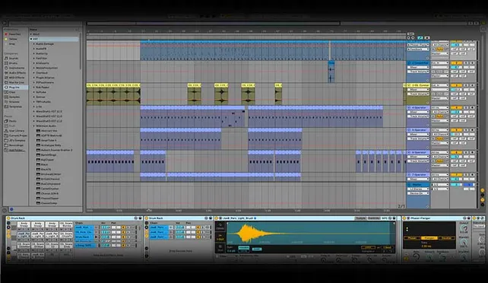Click the arrangement overview bar at top
Image resolution: width=488 pixels, height=283 pixels.
pyautogui.click(x=214, y=24)
